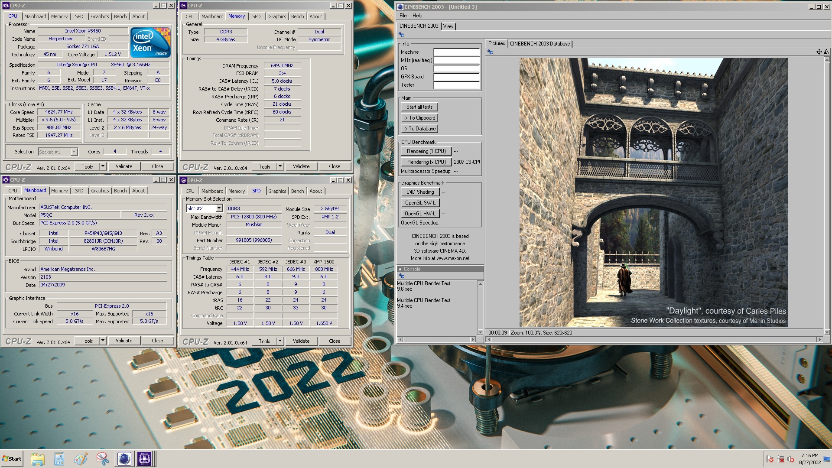Launch Calculator from the taskbar

[x=59, y=459]
